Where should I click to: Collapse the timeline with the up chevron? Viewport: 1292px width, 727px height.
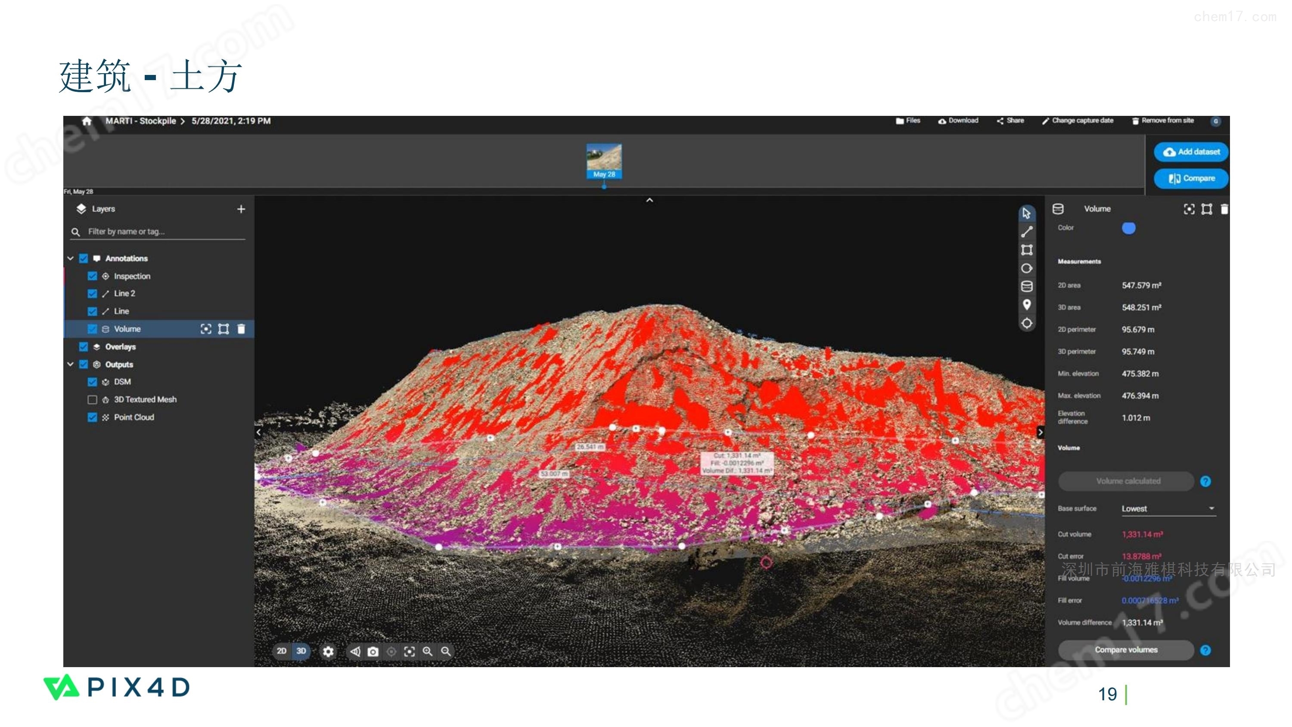coord(649,200)
